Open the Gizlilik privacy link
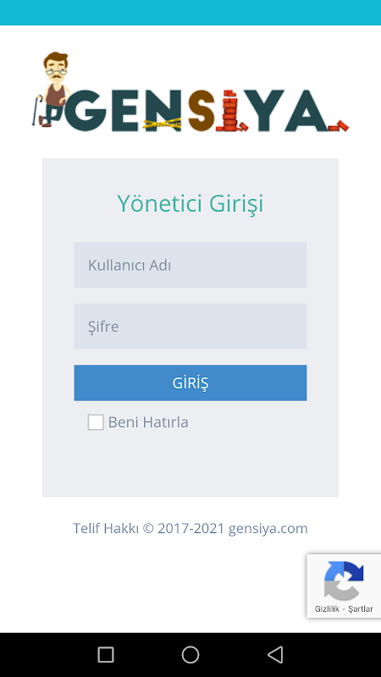Image resolution: width=381 pixels, height=677 pixels. tap(327, 609)
